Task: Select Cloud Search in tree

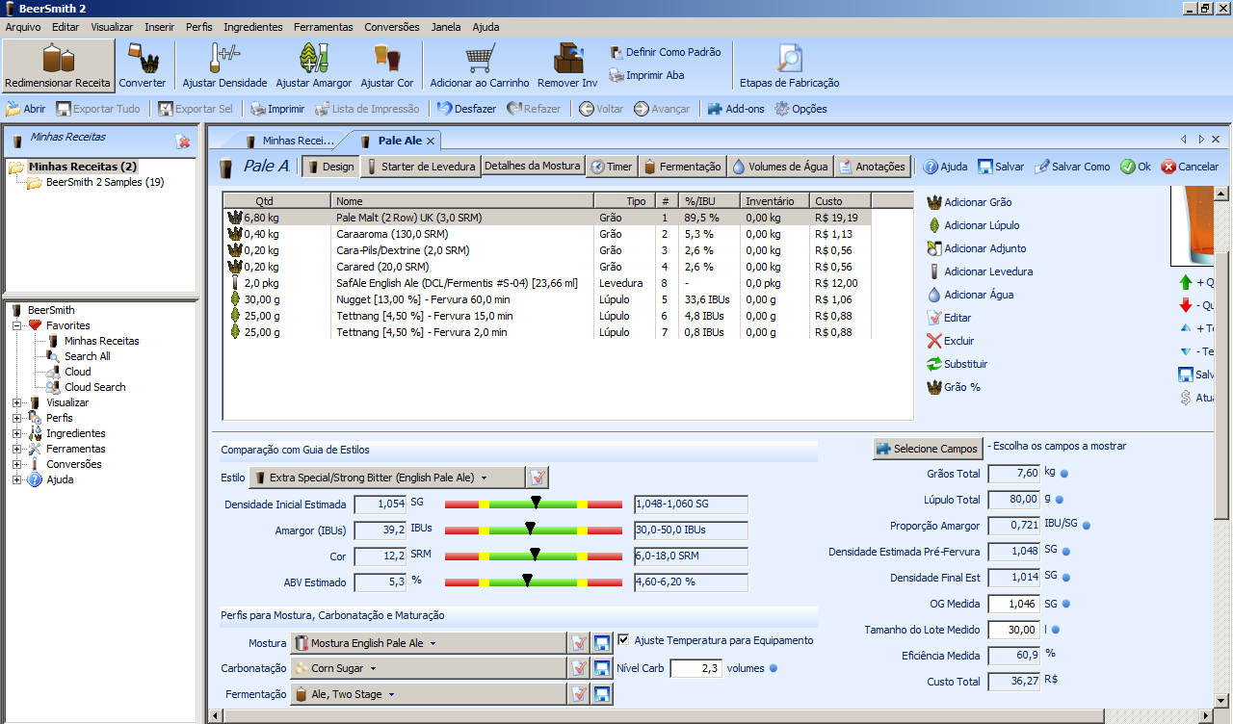Action: [94, 387]
